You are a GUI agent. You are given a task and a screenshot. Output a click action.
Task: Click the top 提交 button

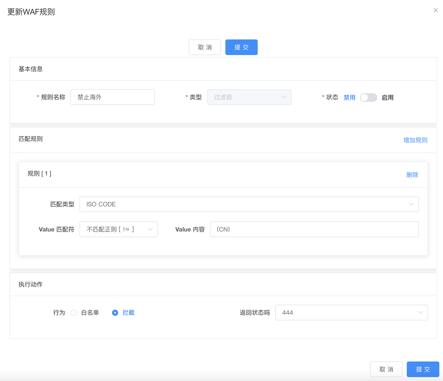click(x=241, y=47)
